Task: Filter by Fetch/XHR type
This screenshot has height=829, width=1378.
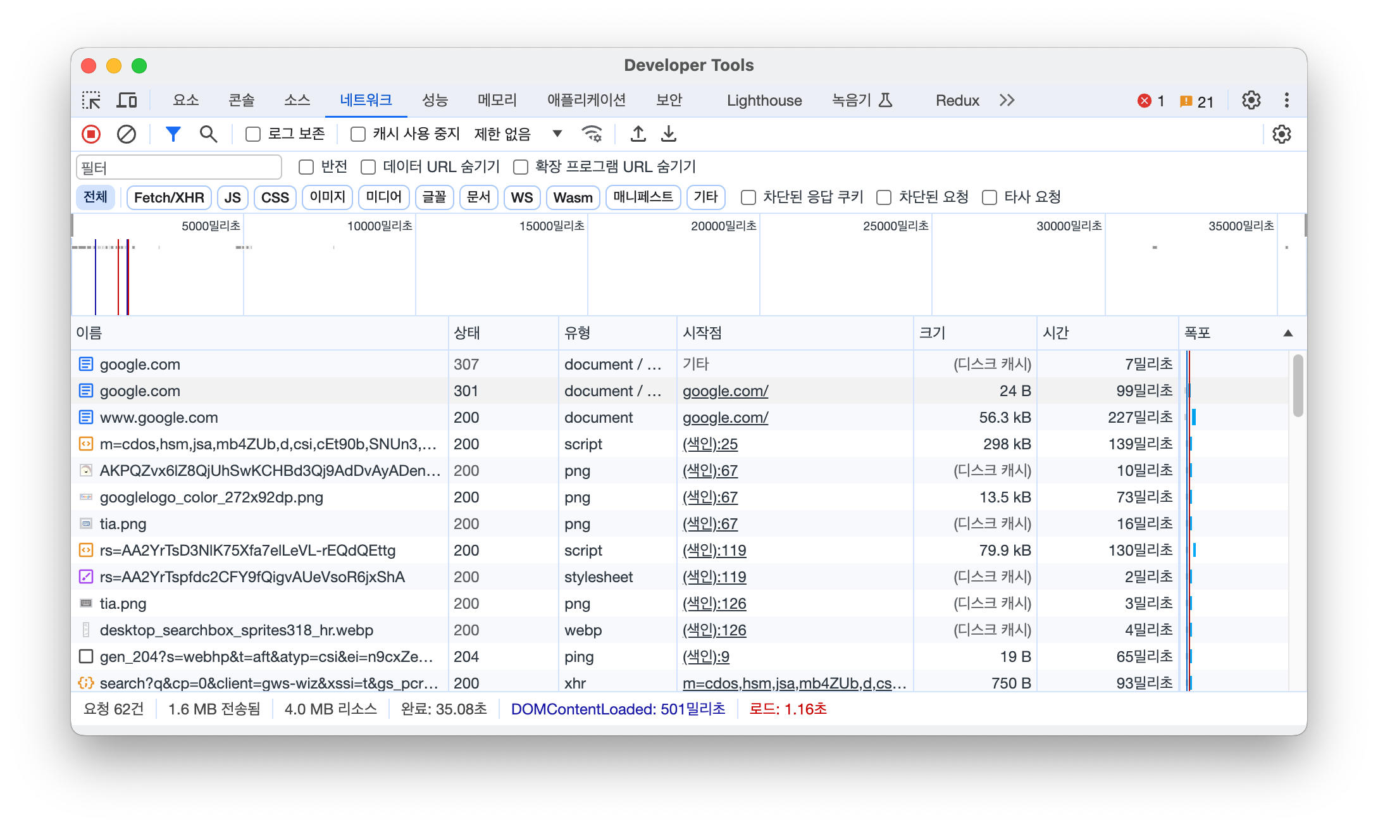Action: tap(169, 197)
